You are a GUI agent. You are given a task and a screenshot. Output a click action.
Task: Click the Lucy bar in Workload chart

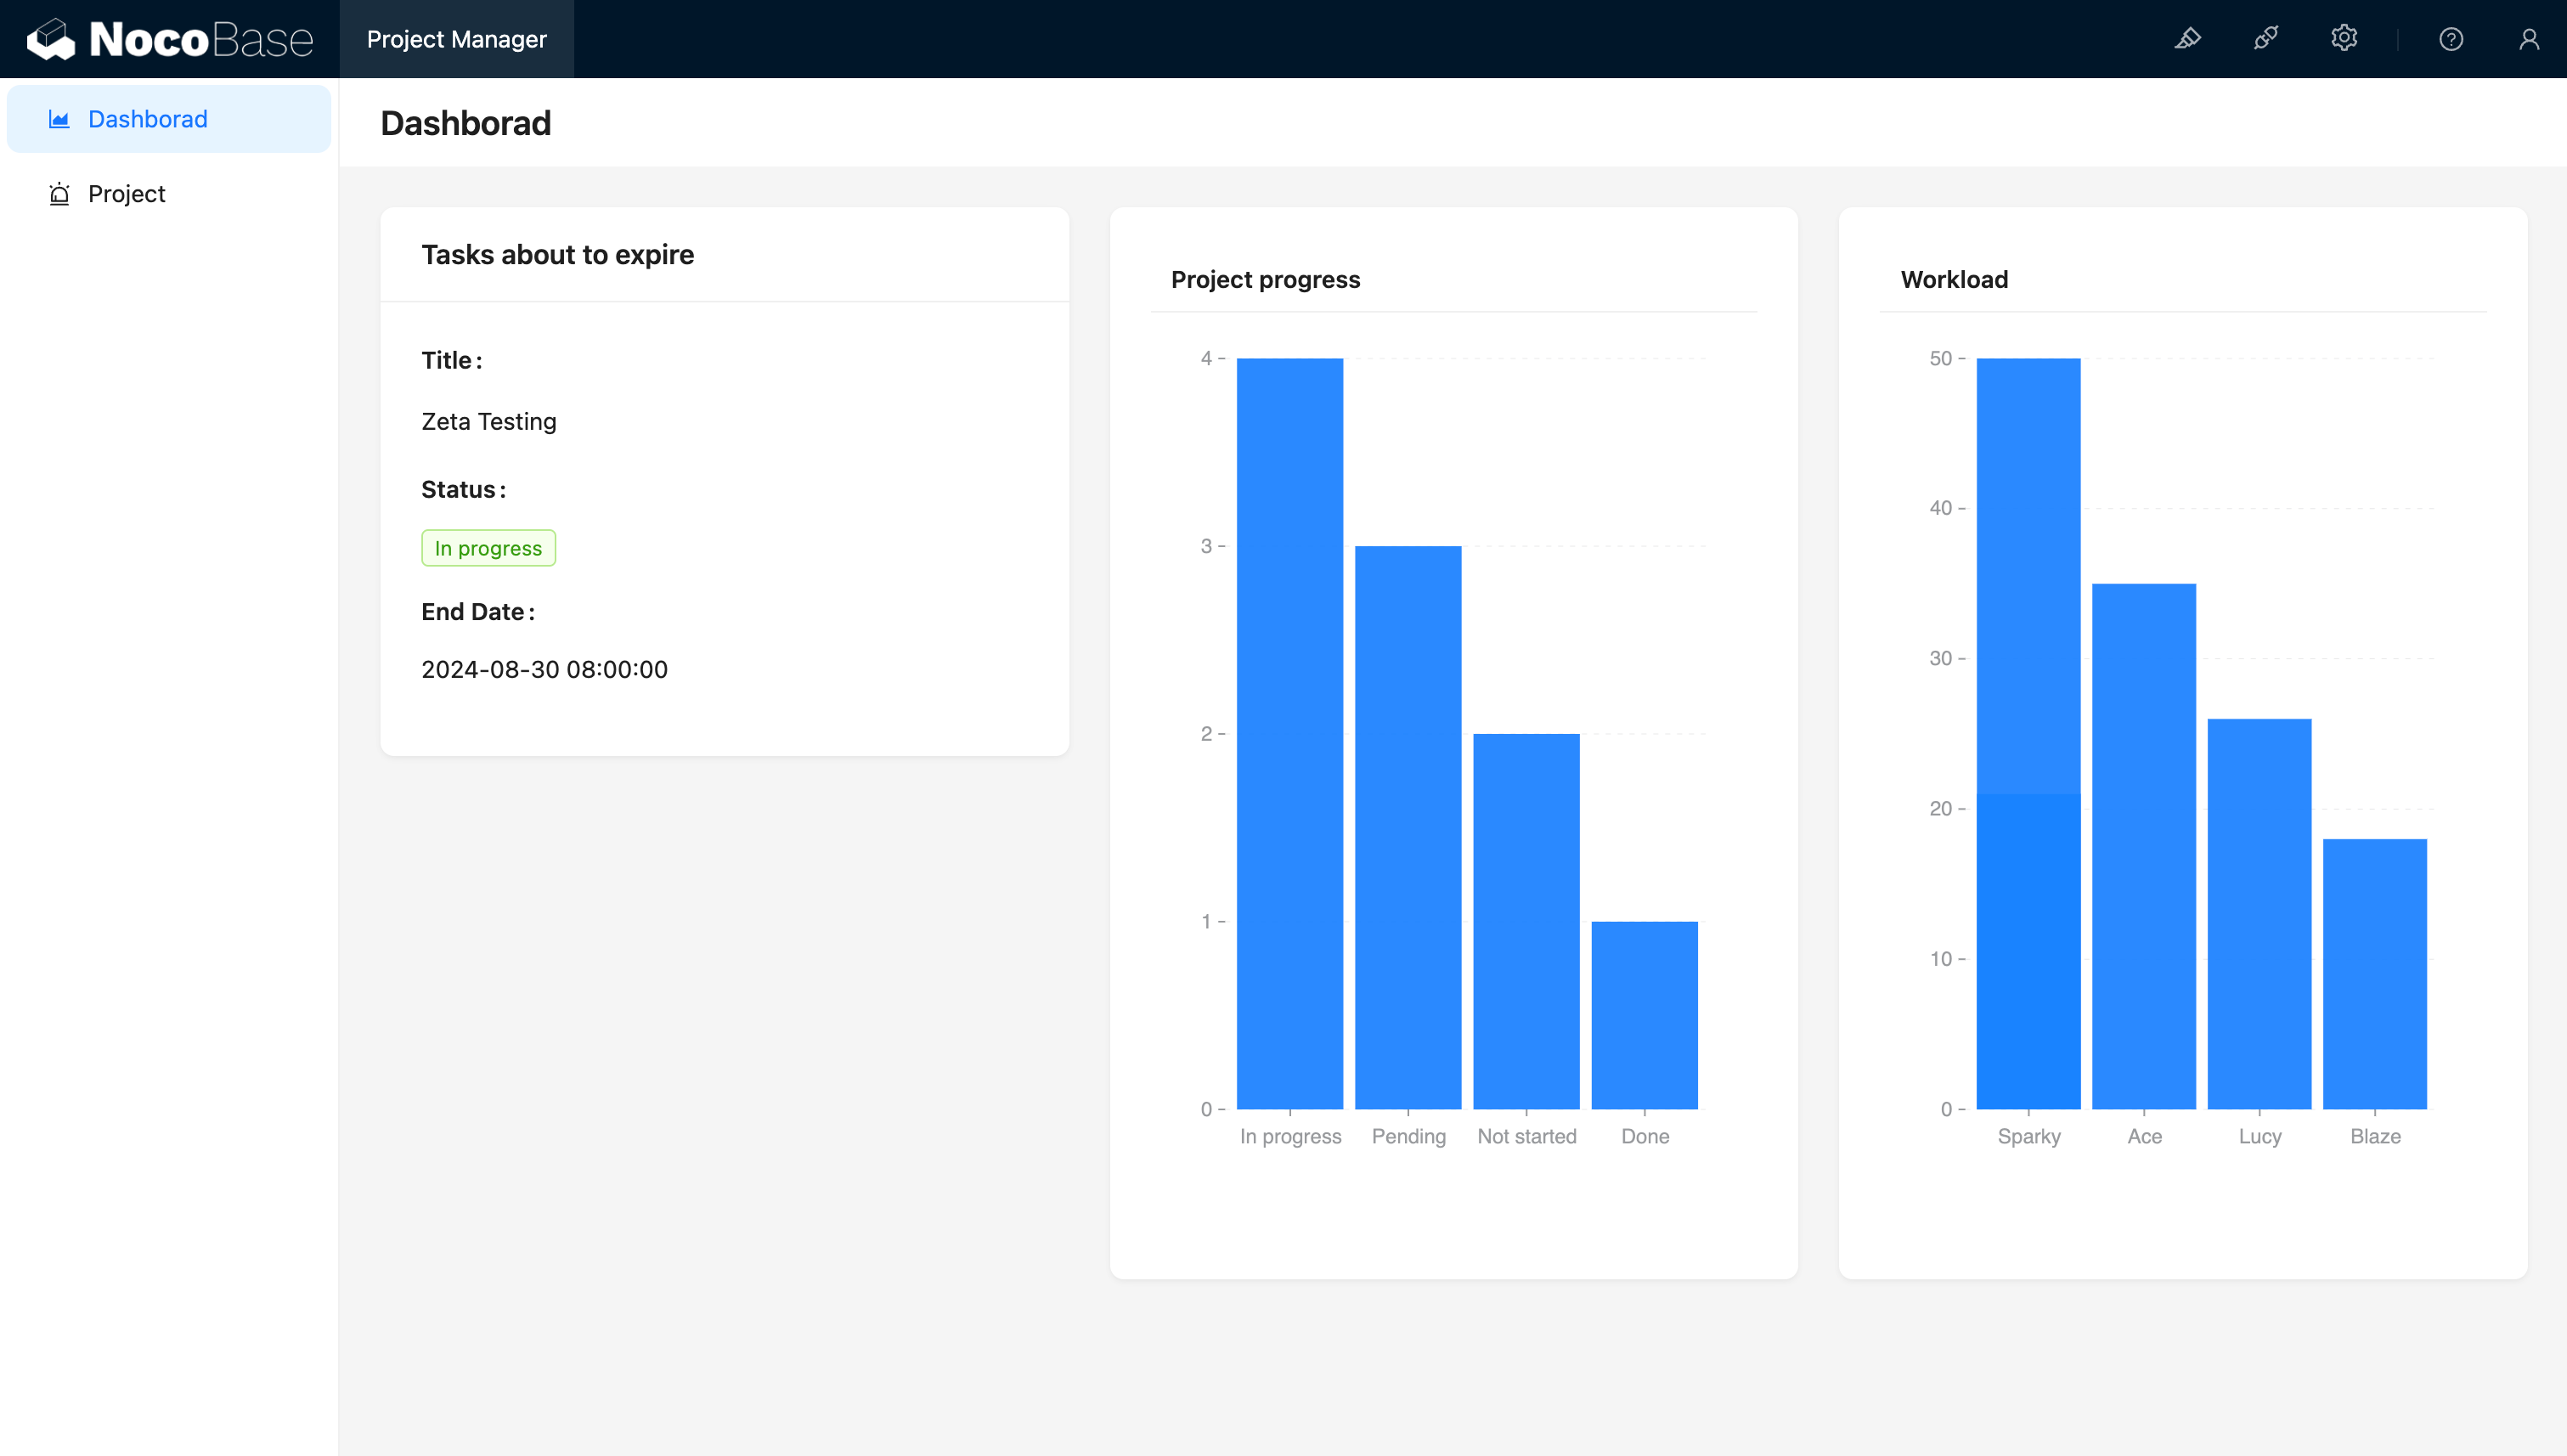2260,914
